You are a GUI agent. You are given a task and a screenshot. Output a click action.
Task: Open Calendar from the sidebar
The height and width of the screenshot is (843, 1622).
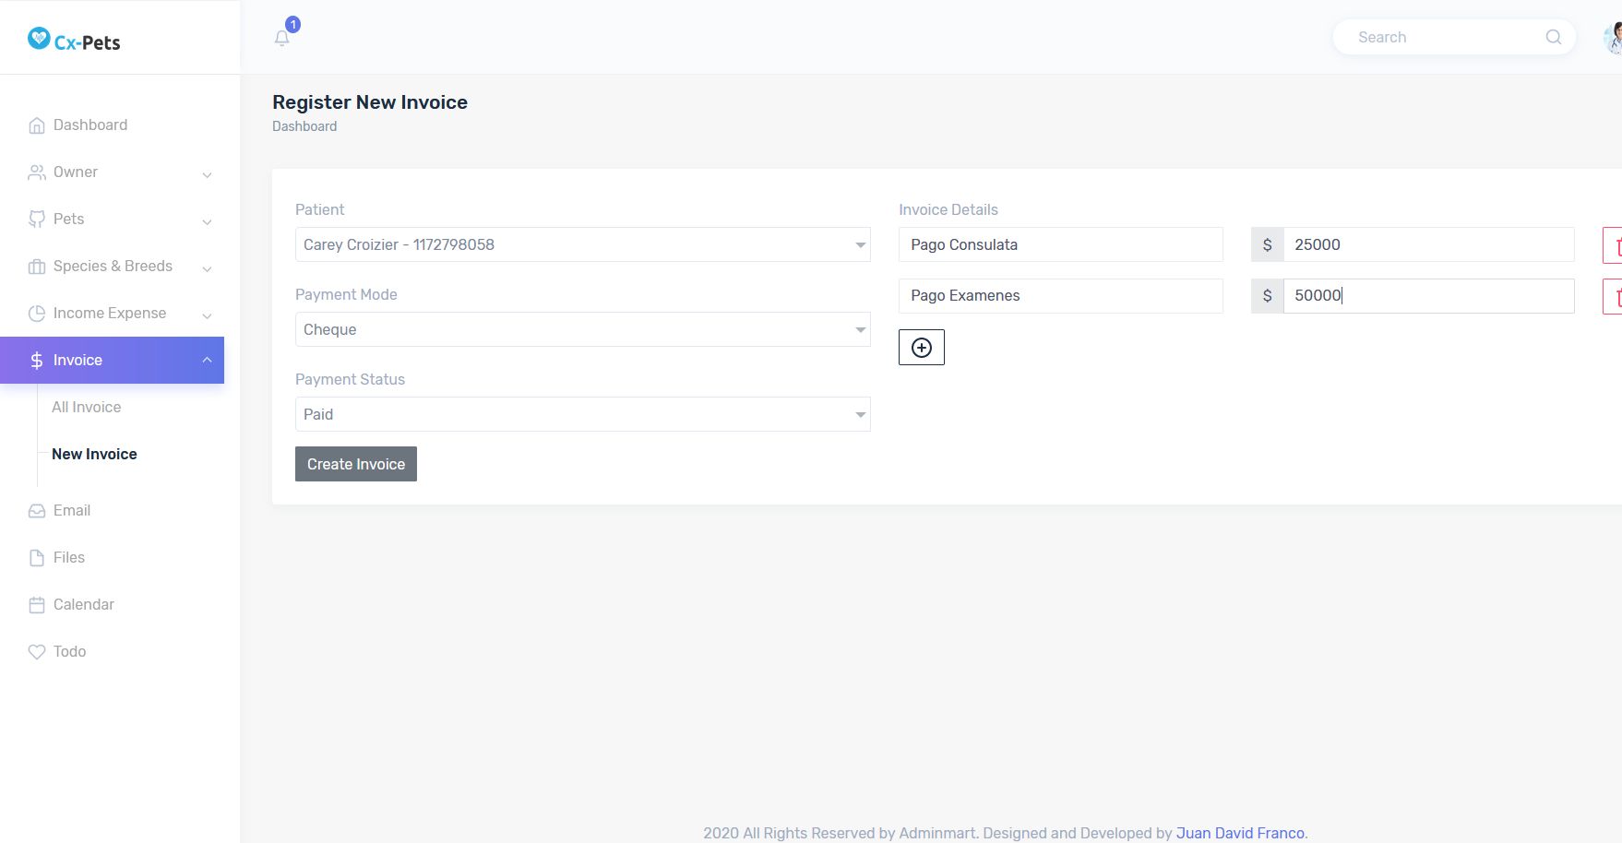(83, 605)
